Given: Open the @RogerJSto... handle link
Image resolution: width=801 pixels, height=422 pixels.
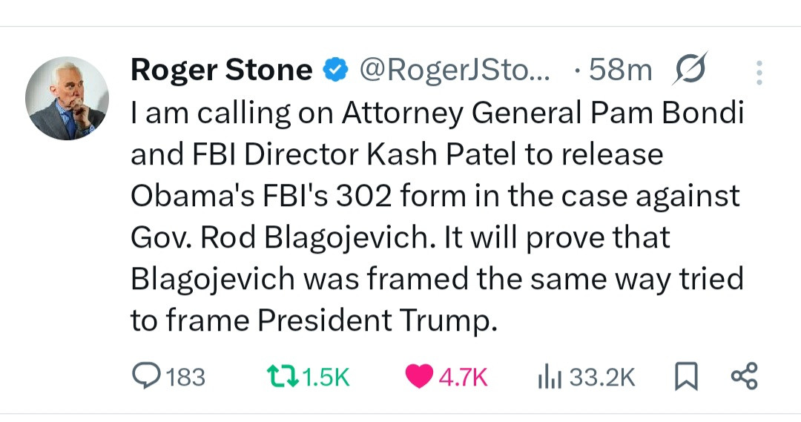Looking at the screenshot, I should coord(455,70).
